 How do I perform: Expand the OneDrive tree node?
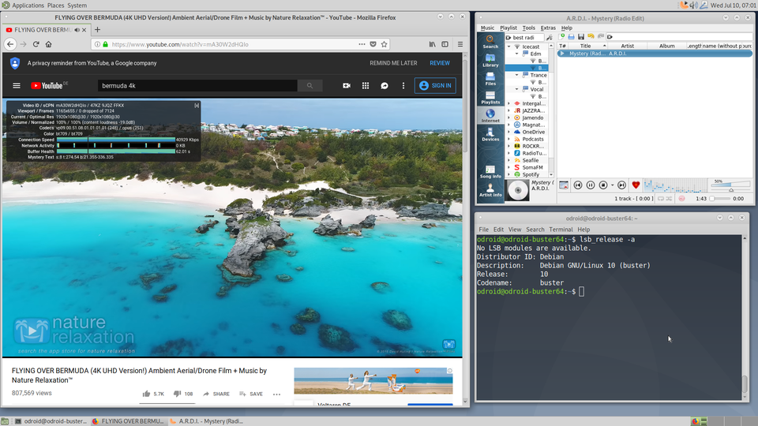508,132
